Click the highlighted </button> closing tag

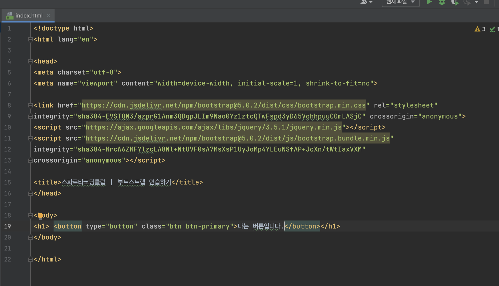[302, 226]
